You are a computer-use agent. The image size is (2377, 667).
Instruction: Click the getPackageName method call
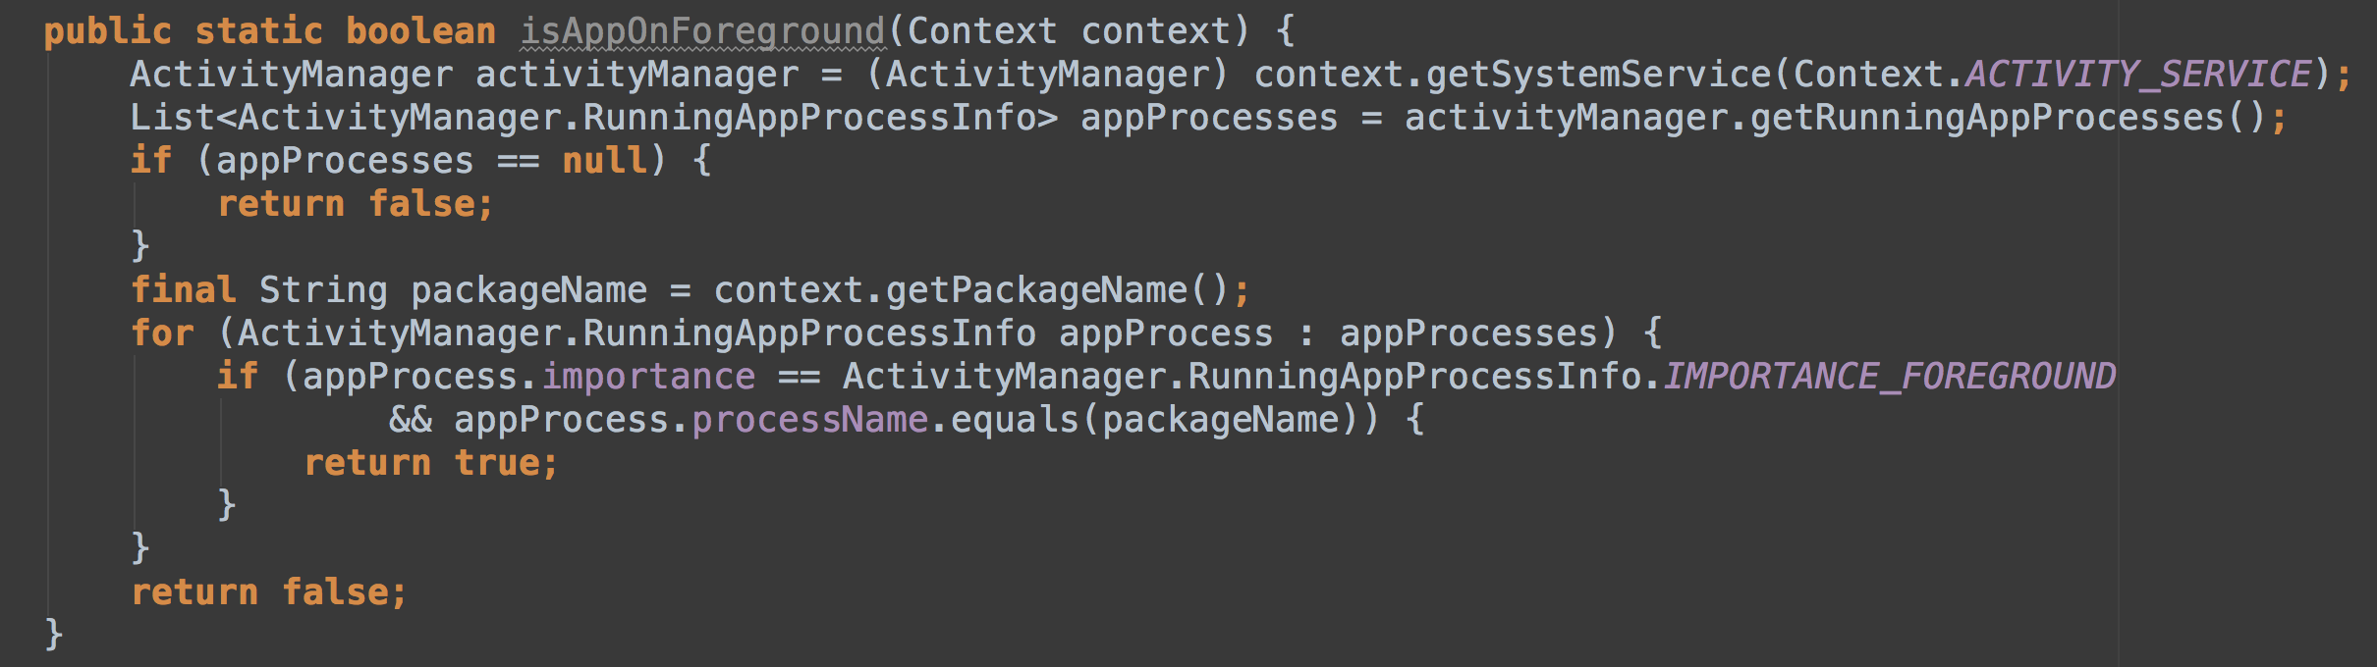(1036, 290)
